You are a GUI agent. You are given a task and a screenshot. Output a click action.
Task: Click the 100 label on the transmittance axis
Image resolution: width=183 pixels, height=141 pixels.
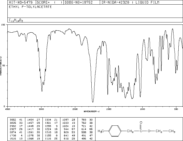pyautogui.click(x=3, y=25)
